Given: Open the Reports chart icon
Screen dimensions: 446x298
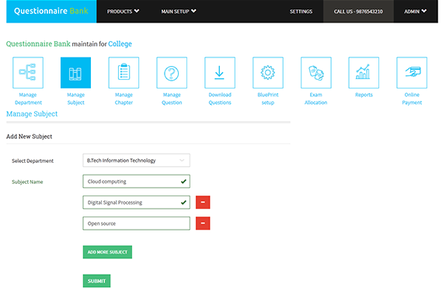Looking at the screenshot, I should pos(364,73).
